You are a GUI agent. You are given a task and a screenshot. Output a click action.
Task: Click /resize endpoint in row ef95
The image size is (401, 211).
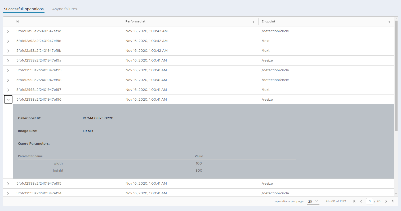267,184
